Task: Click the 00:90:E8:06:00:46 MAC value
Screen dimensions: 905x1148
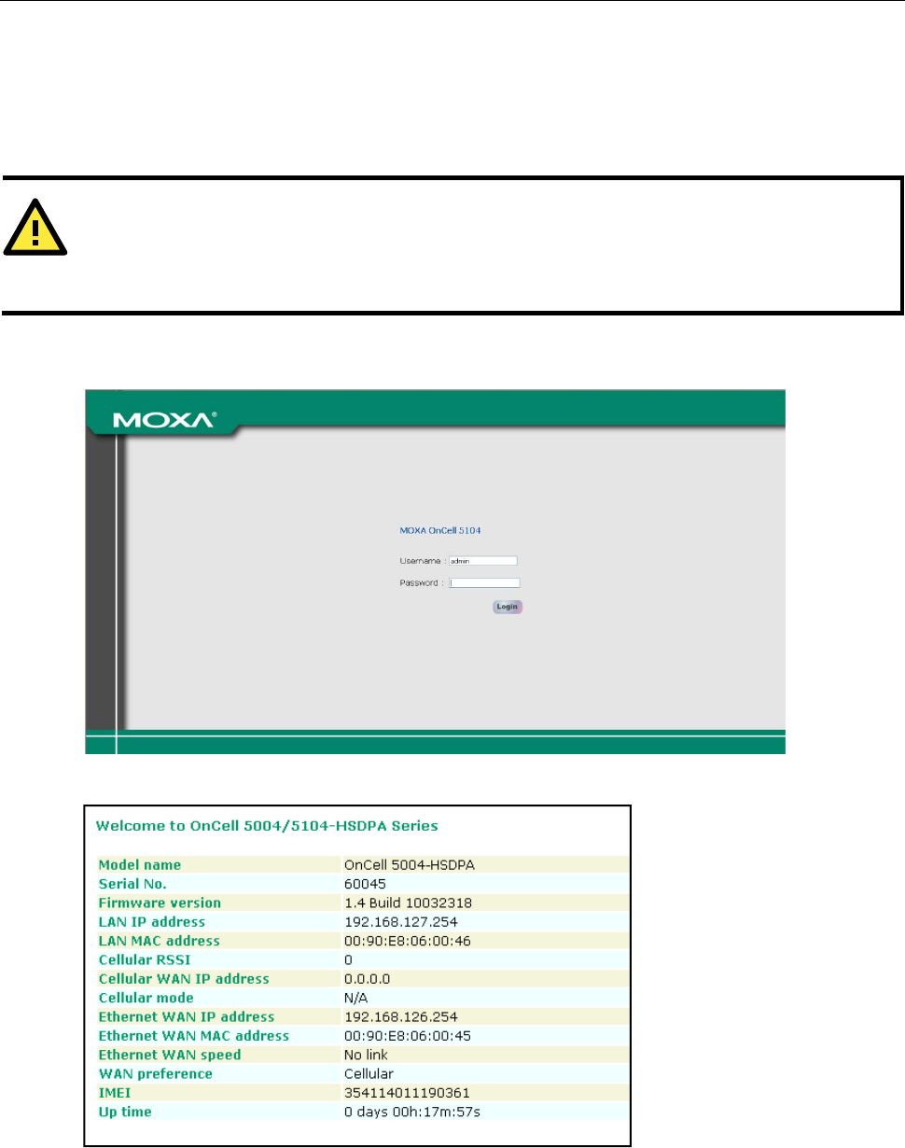Action: pyautogui.click(x=408, y=940)
